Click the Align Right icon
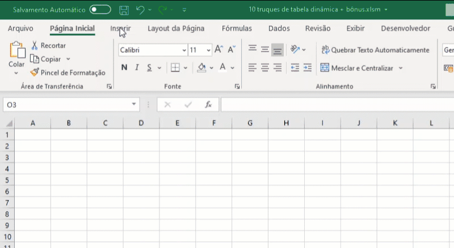The height and width of the screenshot is (248, 454). point(278,68)
